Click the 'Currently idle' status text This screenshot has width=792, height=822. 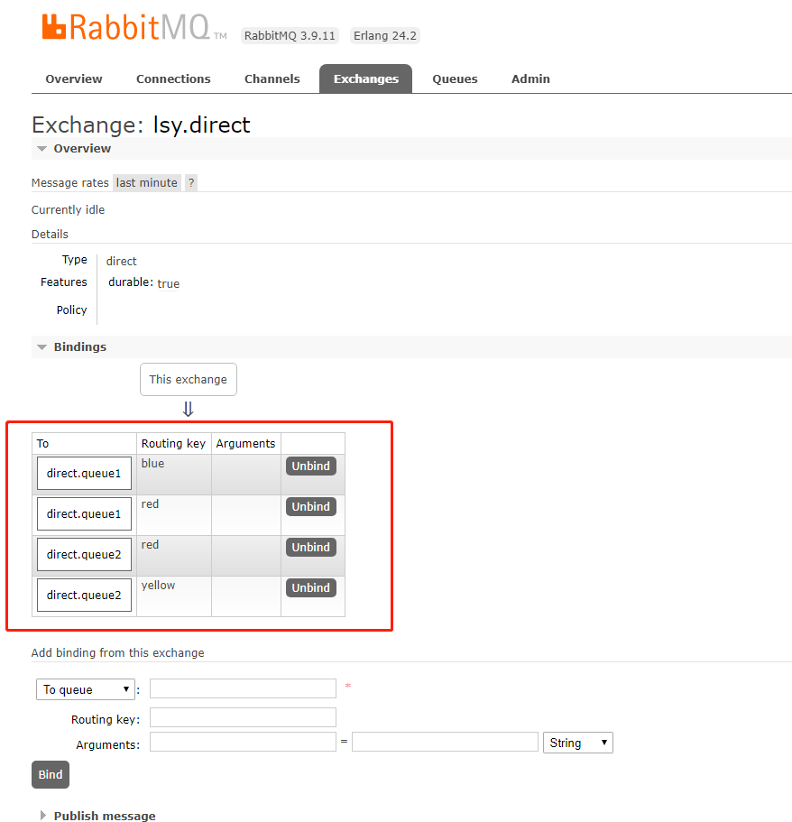(69, 209)
